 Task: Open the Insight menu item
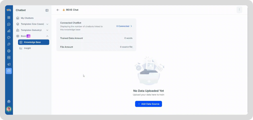point(28,48)
